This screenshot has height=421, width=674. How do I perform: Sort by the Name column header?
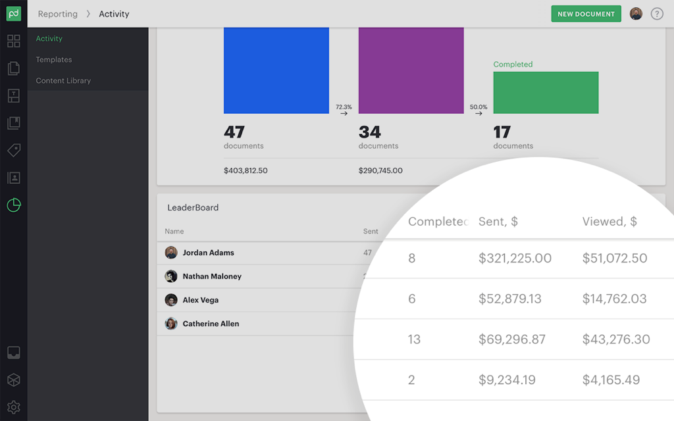pos(174,231)
